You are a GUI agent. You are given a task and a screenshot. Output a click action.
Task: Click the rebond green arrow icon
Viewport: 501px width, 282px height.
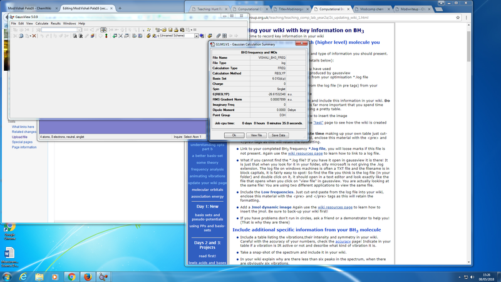coord(115,36)
